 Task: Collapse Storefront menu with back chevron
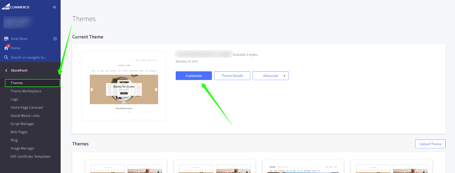click(x=6, y=71)
